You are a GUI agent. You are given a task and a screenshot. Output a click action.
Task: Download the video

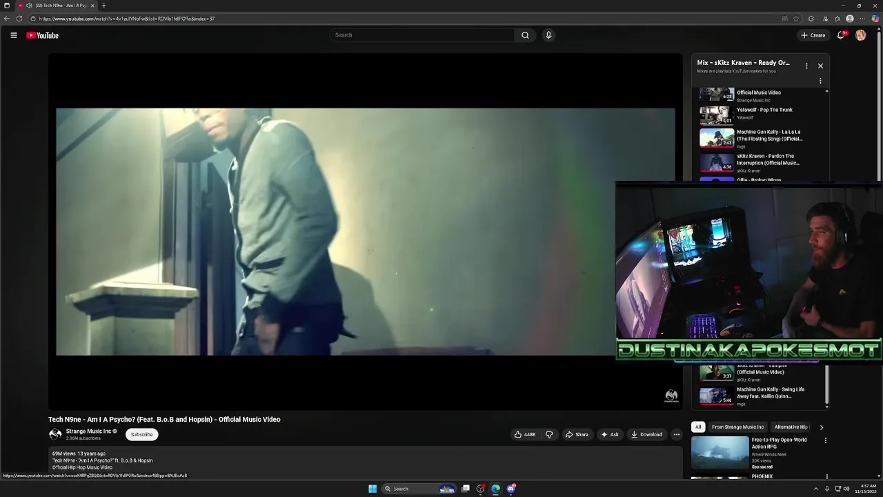646,434
